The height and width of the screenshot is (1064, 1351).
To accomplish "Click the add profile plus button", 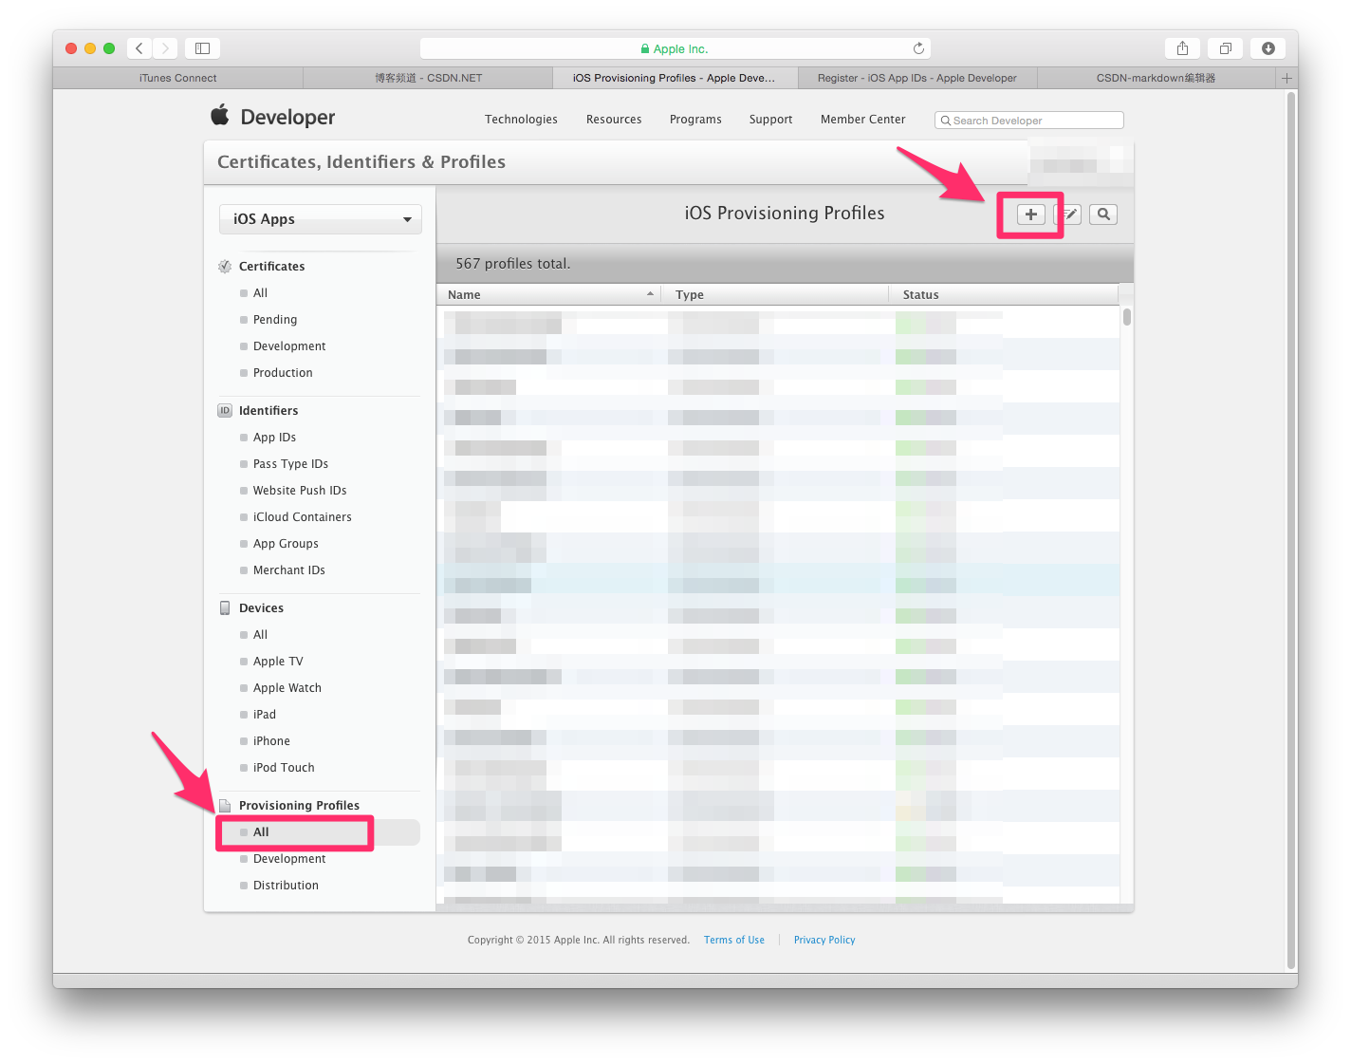I will click(1030, 215).
